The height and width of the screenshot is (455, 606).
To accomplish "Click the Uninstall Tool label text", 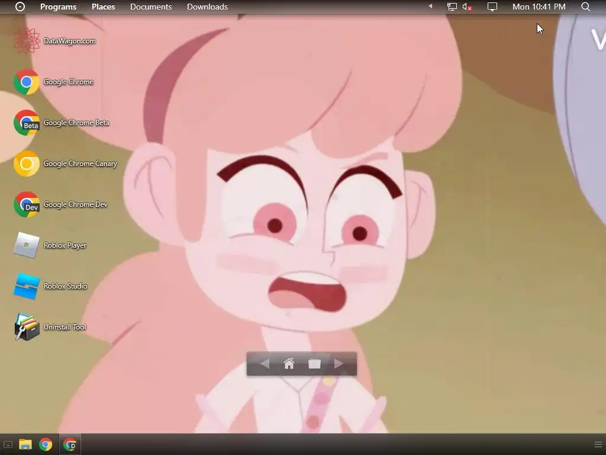I will [x=65, y=327].
